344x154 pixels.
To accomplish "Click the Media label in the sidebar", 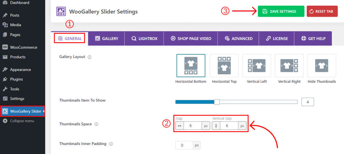I will 15,25.
